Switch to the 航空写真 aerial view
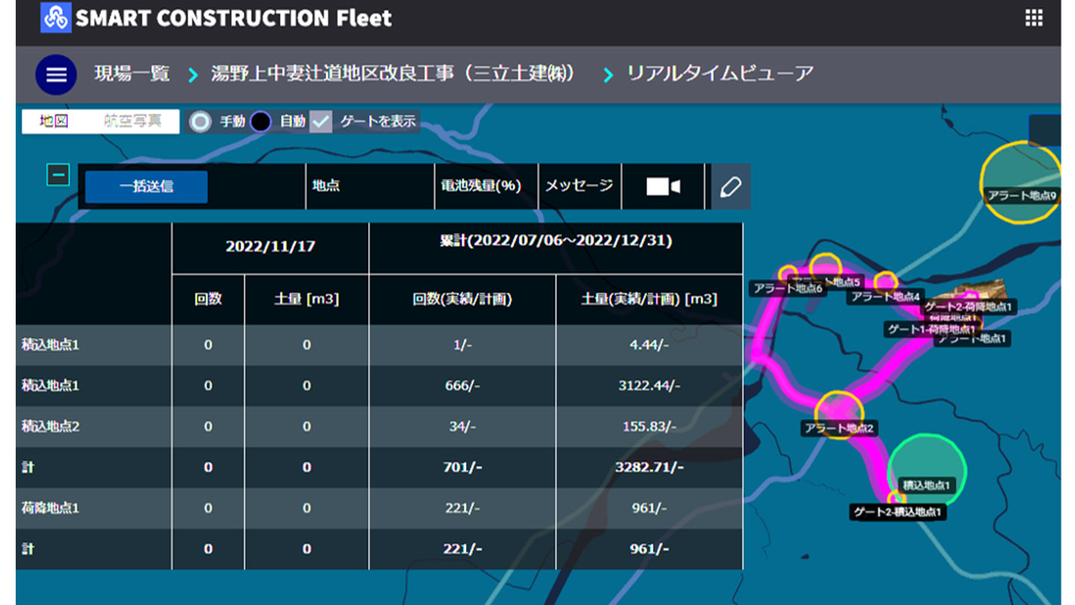Image resolution: width=1075 pixels, height=605 pixels. tap(133, 122)
